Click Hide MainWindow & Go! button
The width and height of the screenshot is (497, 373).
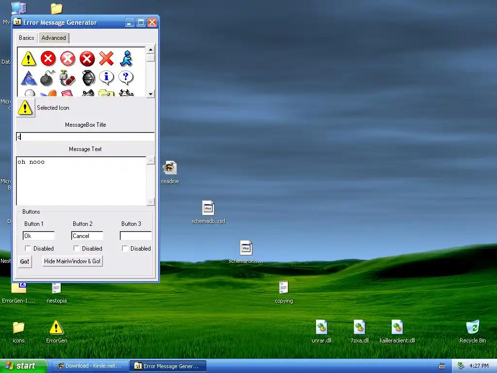point(72,261)
